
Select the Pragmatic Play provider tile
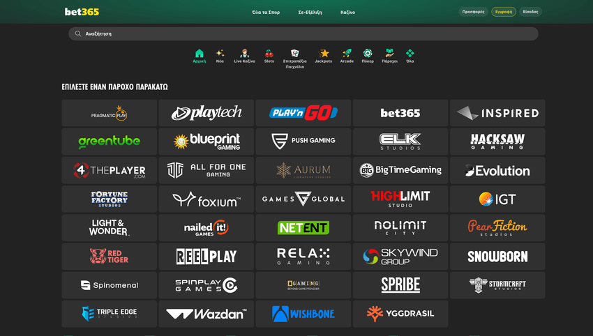110,113
